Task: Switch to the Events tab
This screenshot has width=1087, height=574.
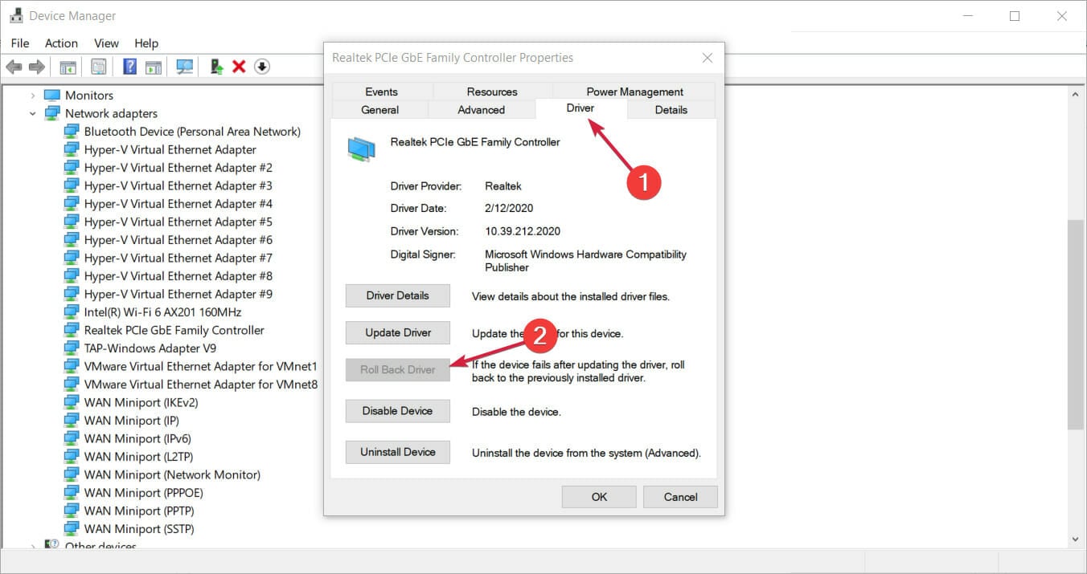Action: pyautogui.click(x=381, y=92)
